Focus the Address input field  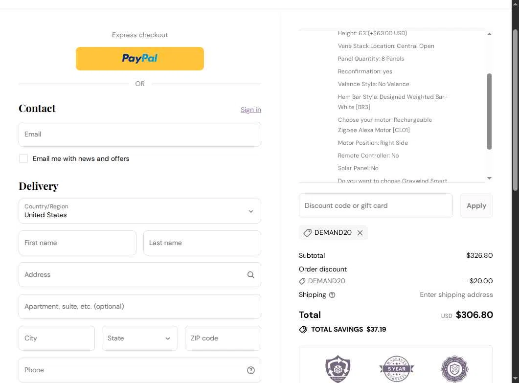[140, 275]
